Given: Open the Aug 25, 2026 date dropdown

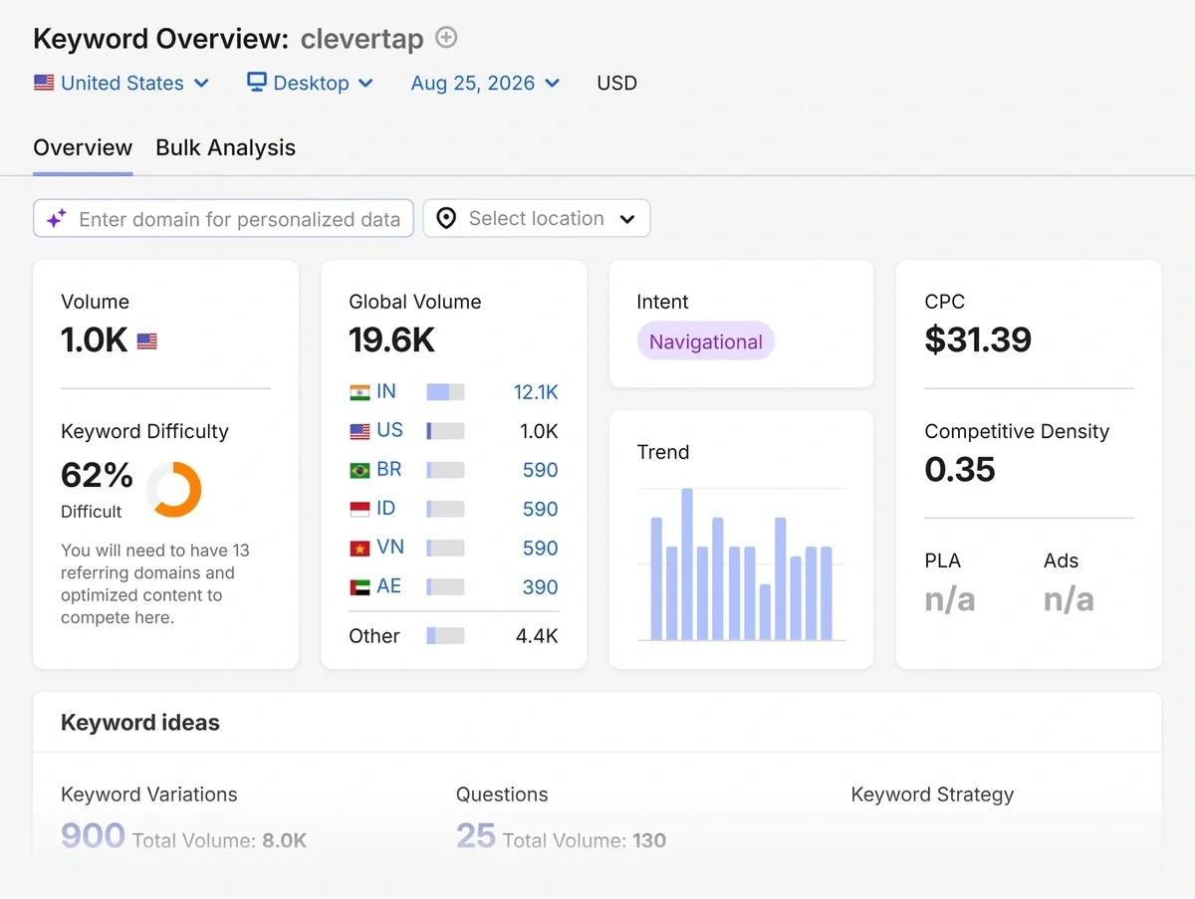Looking at the screenshot, I should tap(486, 84).
